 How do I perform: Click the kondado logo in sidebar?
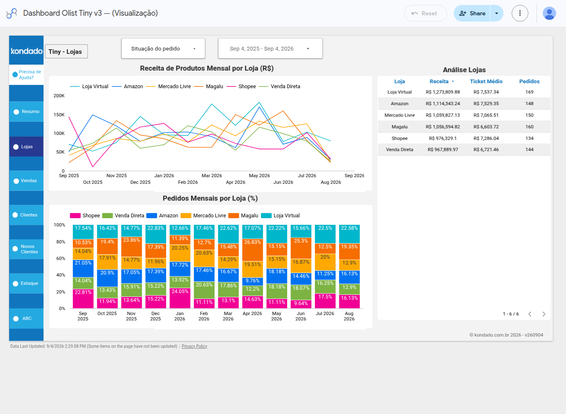point(27,51)
